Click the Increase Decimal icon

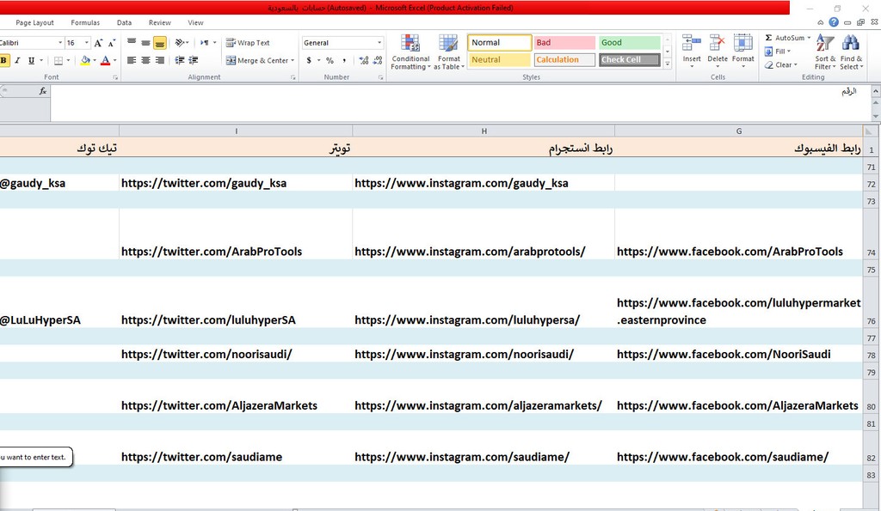tap(364, 61)
